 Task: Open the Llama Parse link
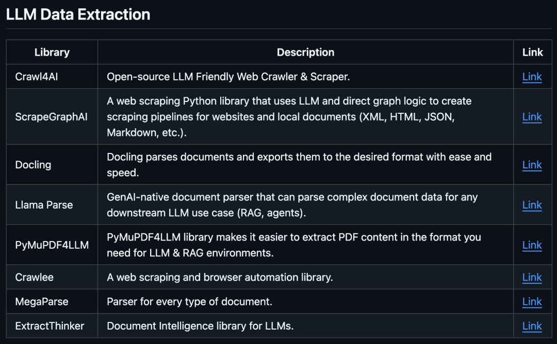coord(532,205)
